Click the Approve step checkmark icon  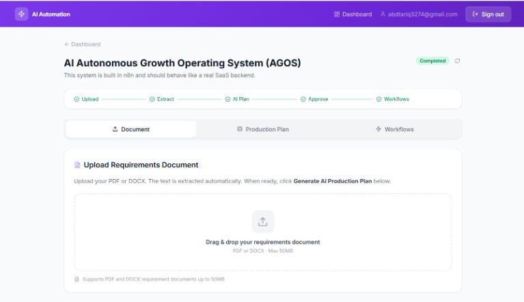pyautogui.click(x=303, y=99)
